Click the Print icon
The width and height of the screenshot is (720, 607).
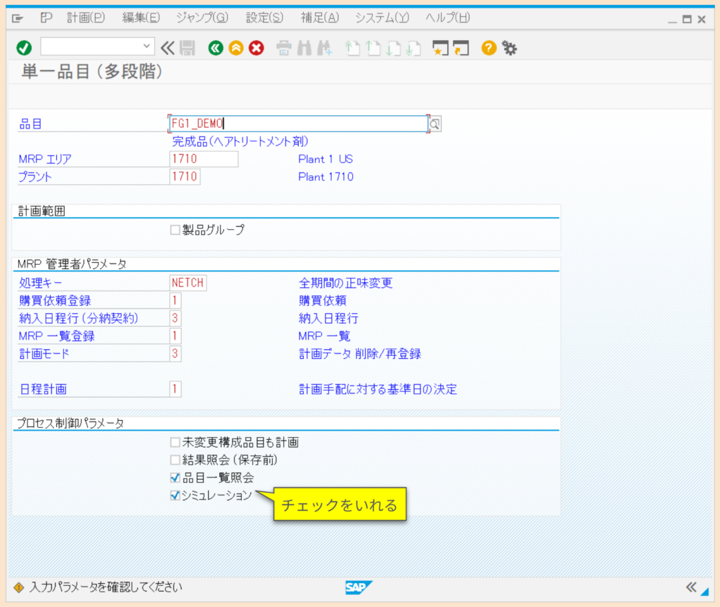click(284, 48)
